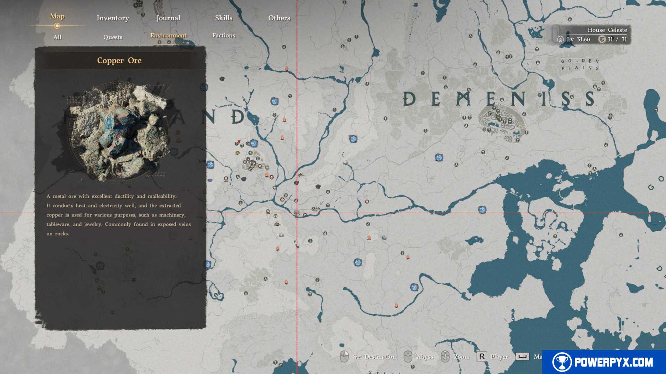Click the House Celeste faction shield icon
This screenshot has height=374, width=666.
(602, 39)
